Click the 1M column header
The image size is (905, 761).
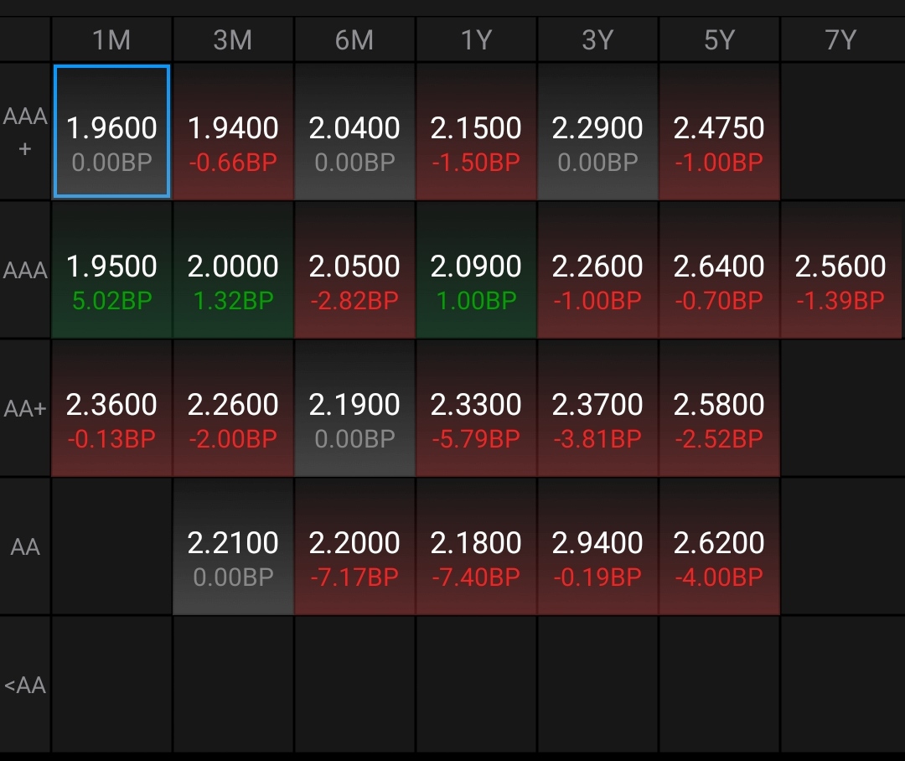[111, 39]
